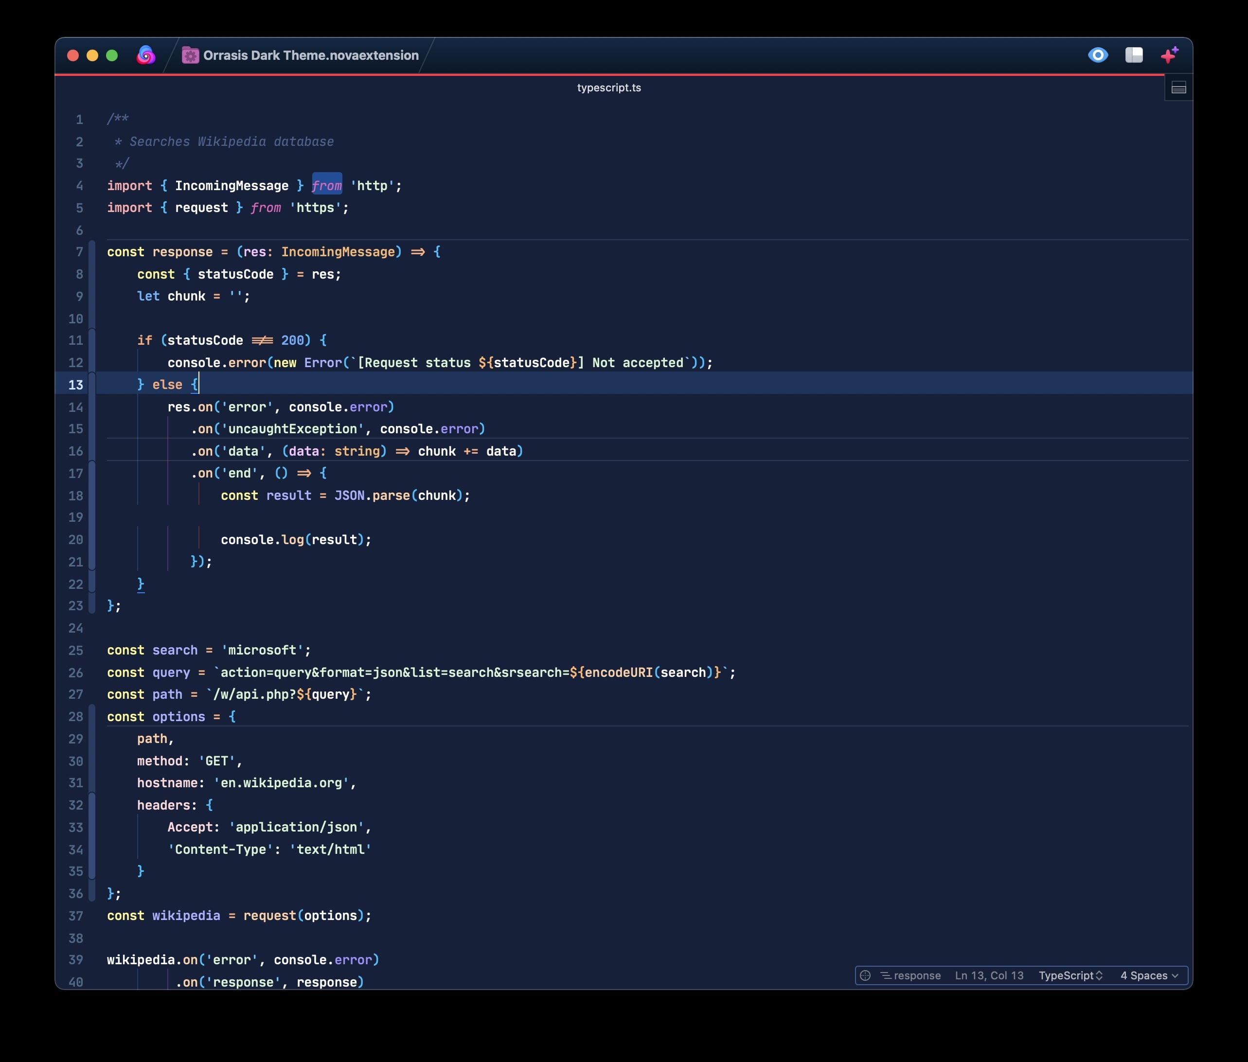The height and width of the screenshot is (1062, 1248).
Task: Click the split editor pane icon
Action: pyautogui.click(x=1178, y=88)
